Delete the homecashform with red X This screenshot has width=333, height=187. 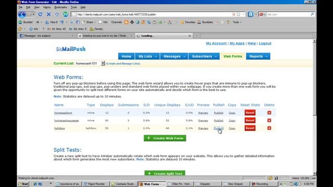point(270,113)
